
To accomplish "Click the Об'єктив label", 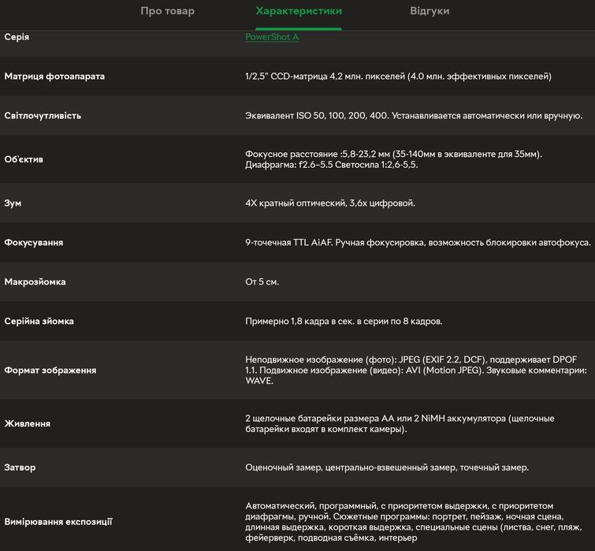I will pyautogui.click(x=24, y=159).
